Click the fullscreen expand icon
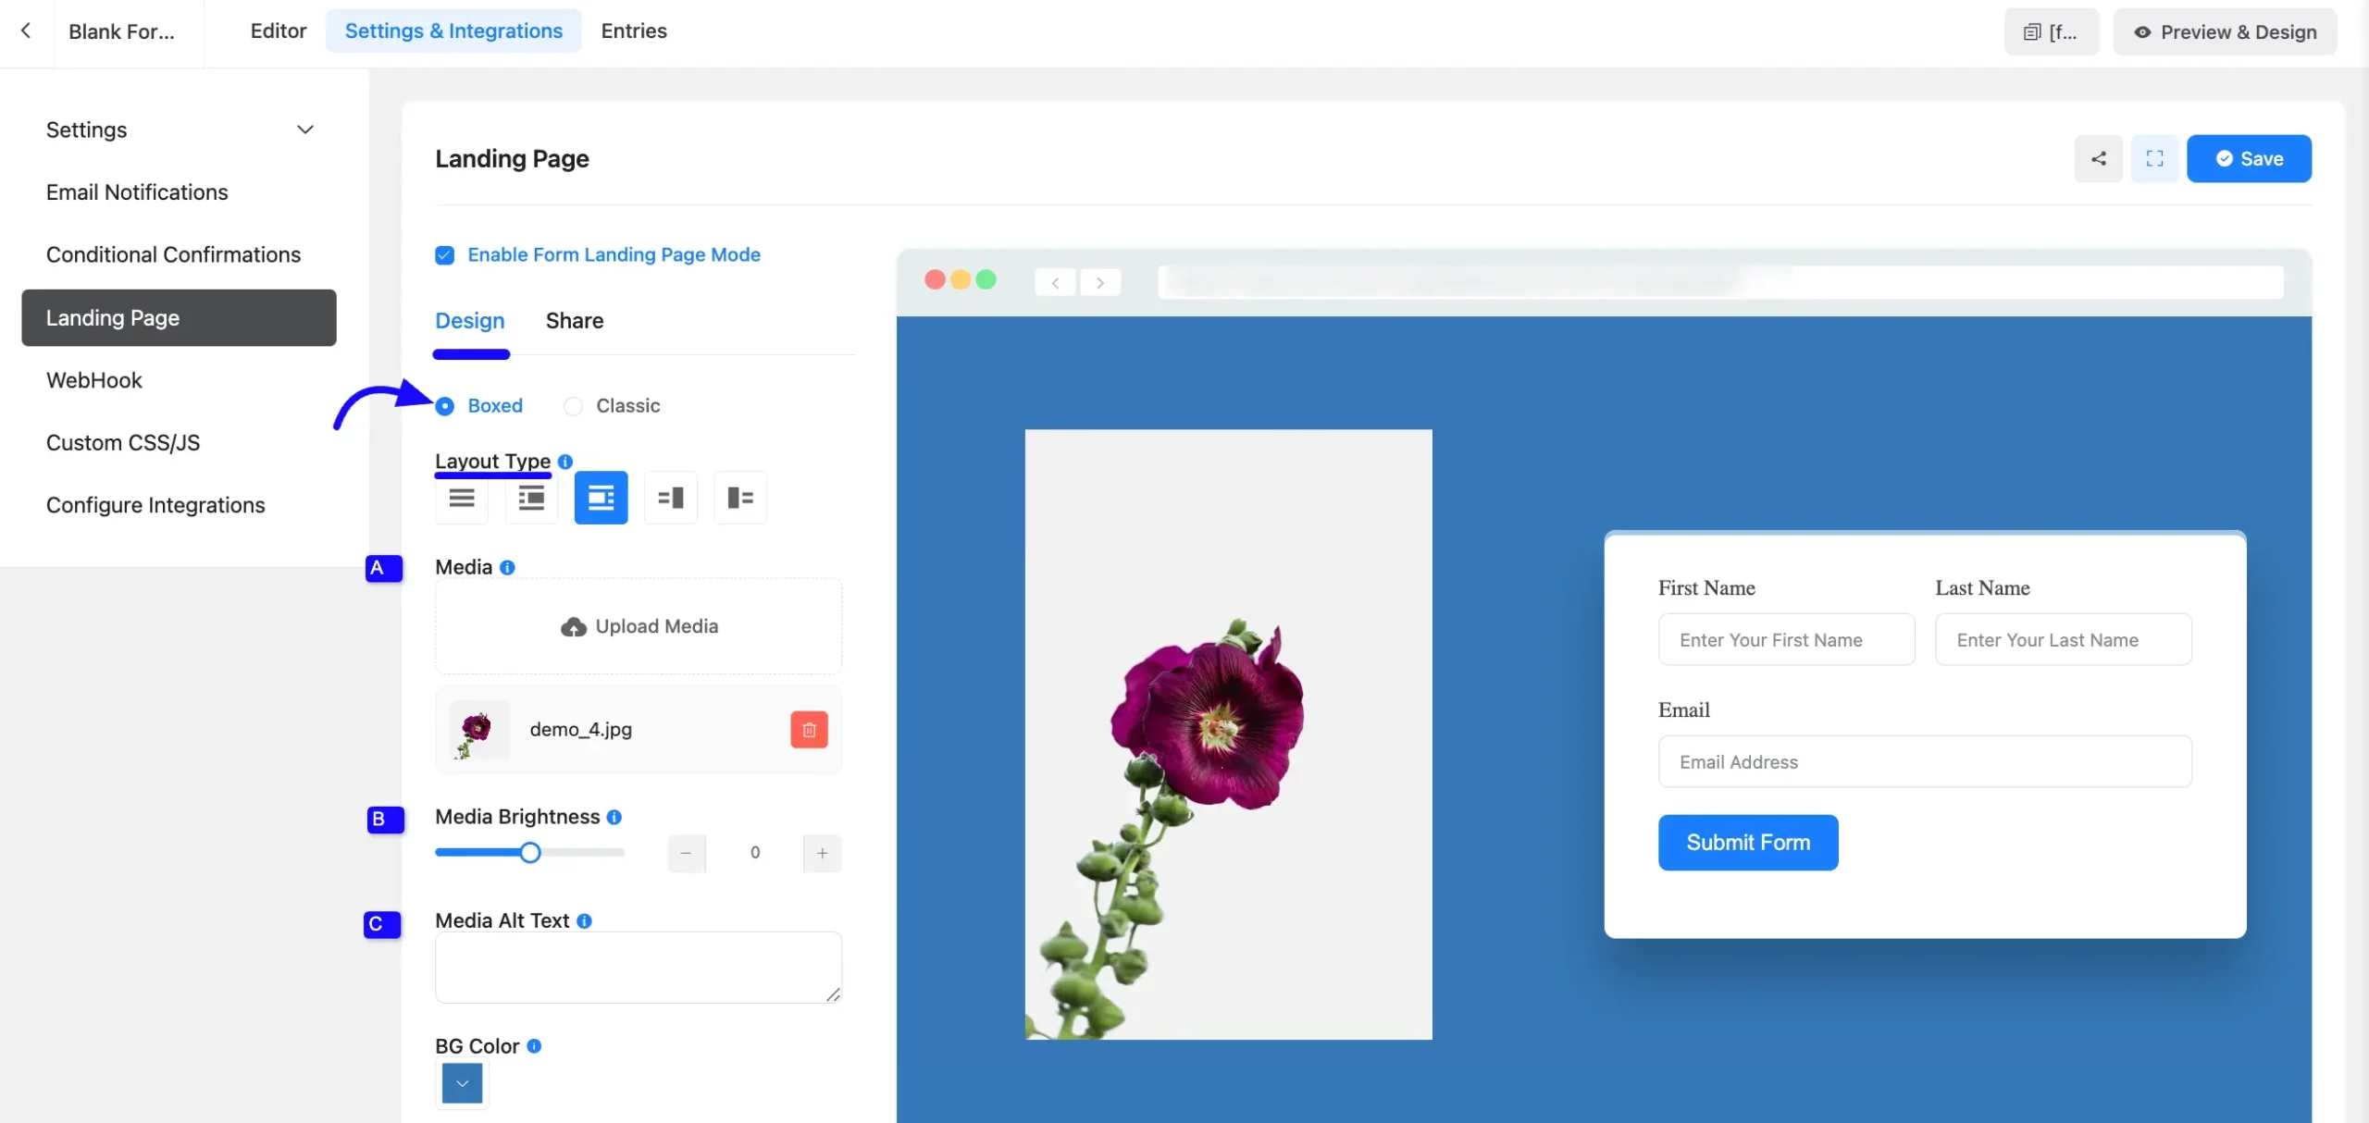2369x1123 pixels. (2154, 158)
